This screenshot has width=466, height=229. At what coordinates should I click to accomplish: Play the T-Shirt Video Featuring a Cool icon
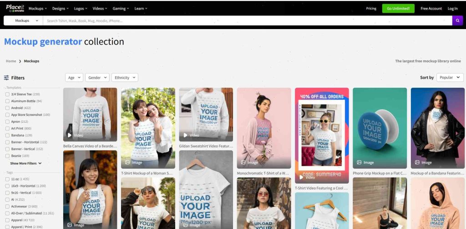tap(301, 177)
